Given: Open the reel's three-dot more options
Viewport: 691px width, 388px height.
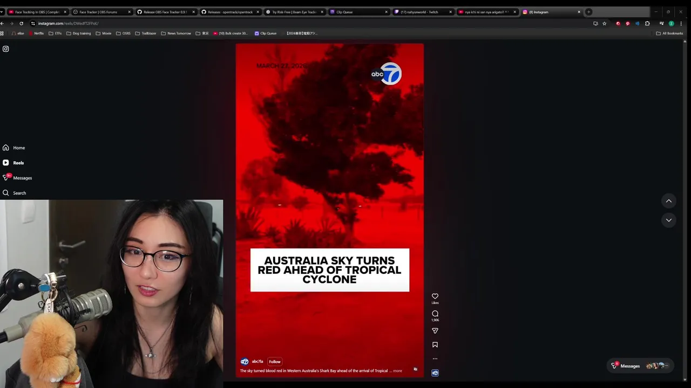Looking at the screenshot, I should (x=435, y=359).
